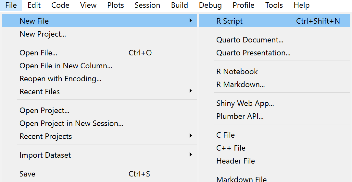Open the Profile menu

243,6
